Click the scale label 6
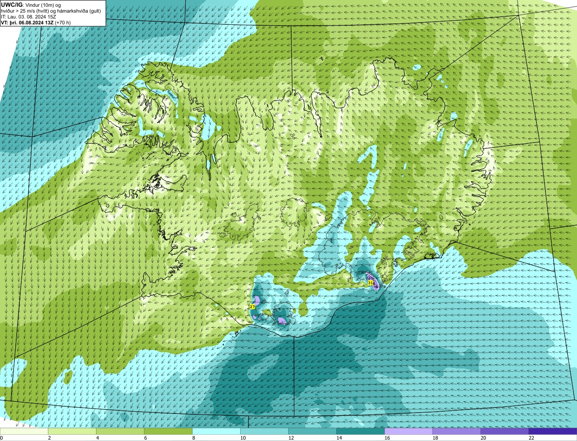 pyautogui.click(x=146, y=438)
